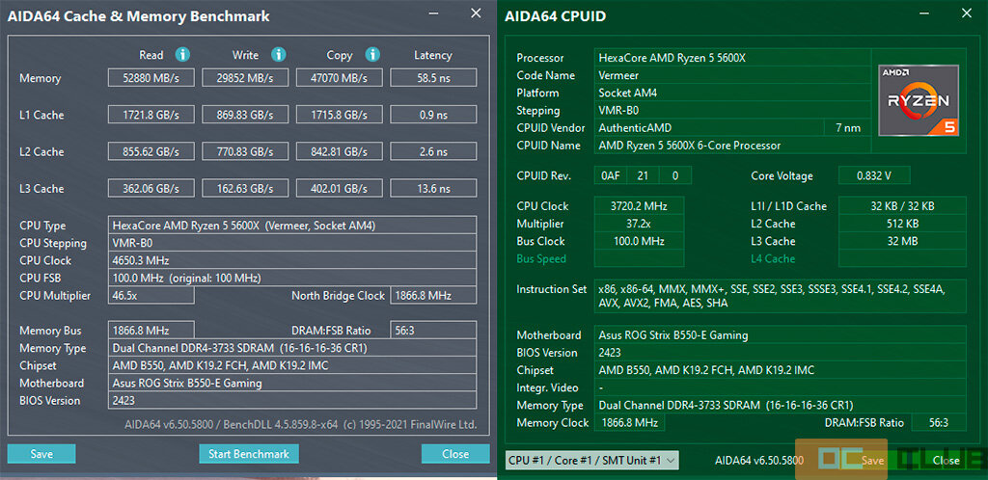Click the CPUID Chipset field
988x480 pixels.
point(781,370)
